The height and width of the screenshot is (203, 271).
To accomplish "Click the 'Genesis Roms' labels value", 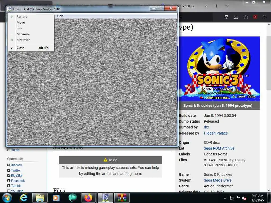I will (215, 154).
